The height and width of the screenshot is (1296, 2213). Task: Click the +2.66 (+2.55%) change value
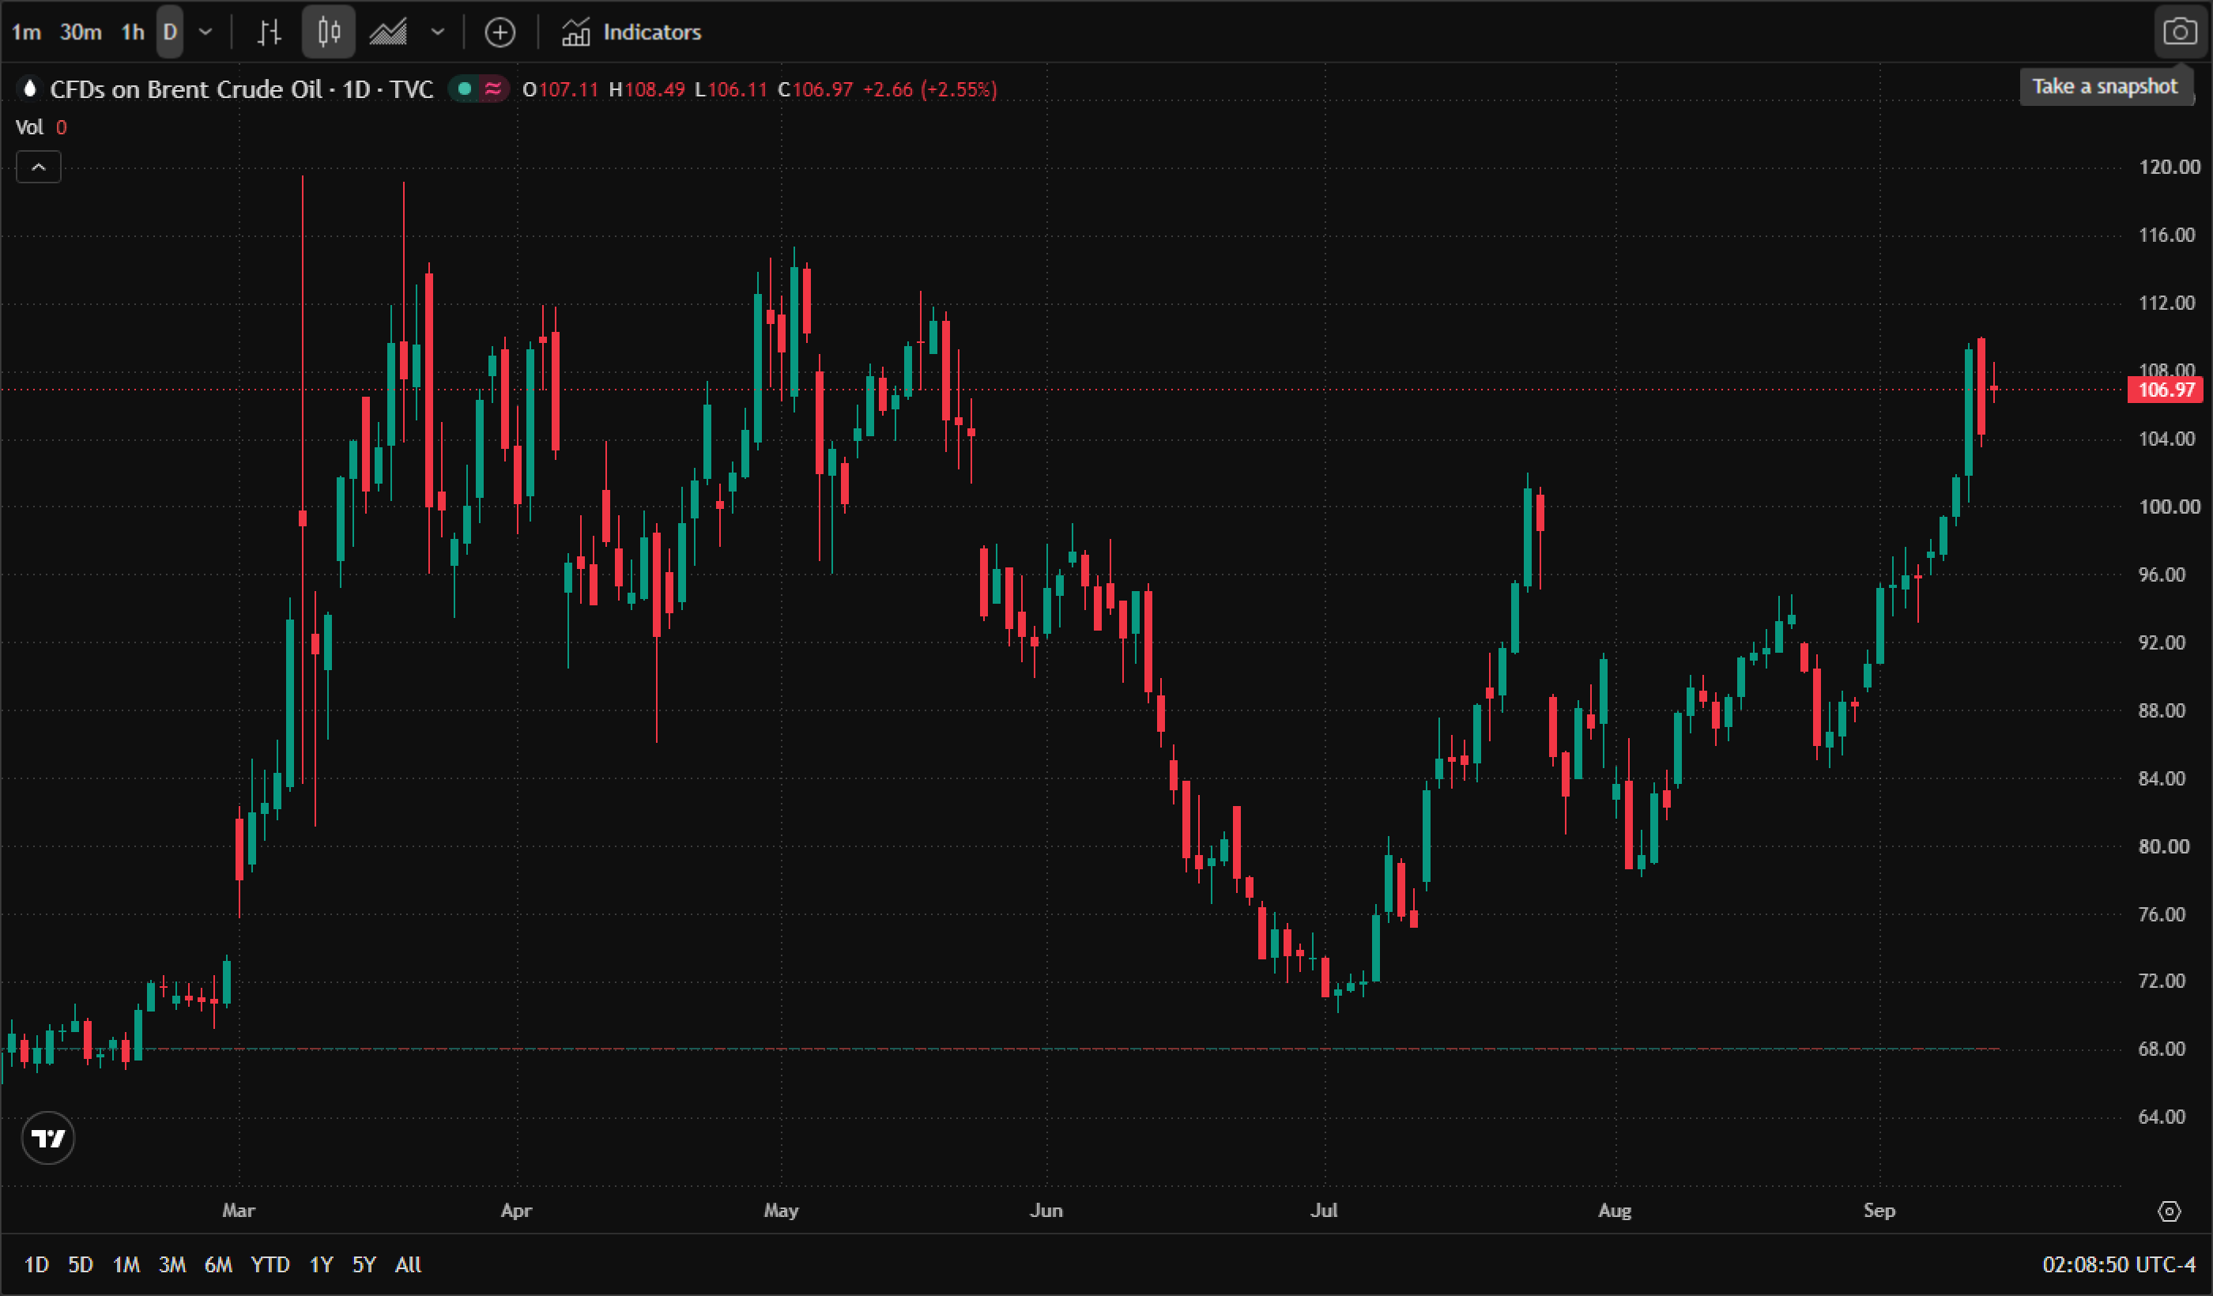930,89
